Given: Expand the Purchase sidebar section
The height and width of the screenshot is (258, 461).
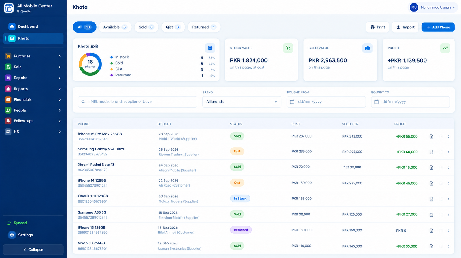Looking at the screenshot, I should (33, 56).
